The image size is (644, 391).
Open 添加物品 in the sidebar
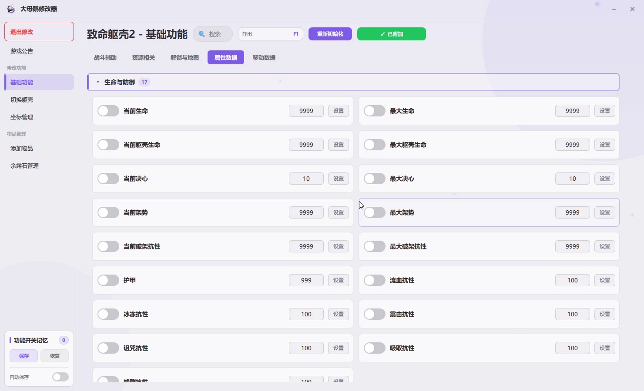click(39, 149)
